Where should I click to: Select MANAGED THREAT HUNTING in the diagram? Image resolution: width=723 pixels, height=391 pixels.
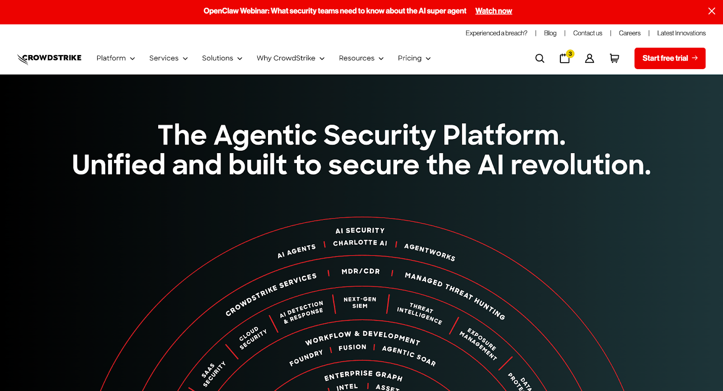pyautogui.click(x=455, y=296)
